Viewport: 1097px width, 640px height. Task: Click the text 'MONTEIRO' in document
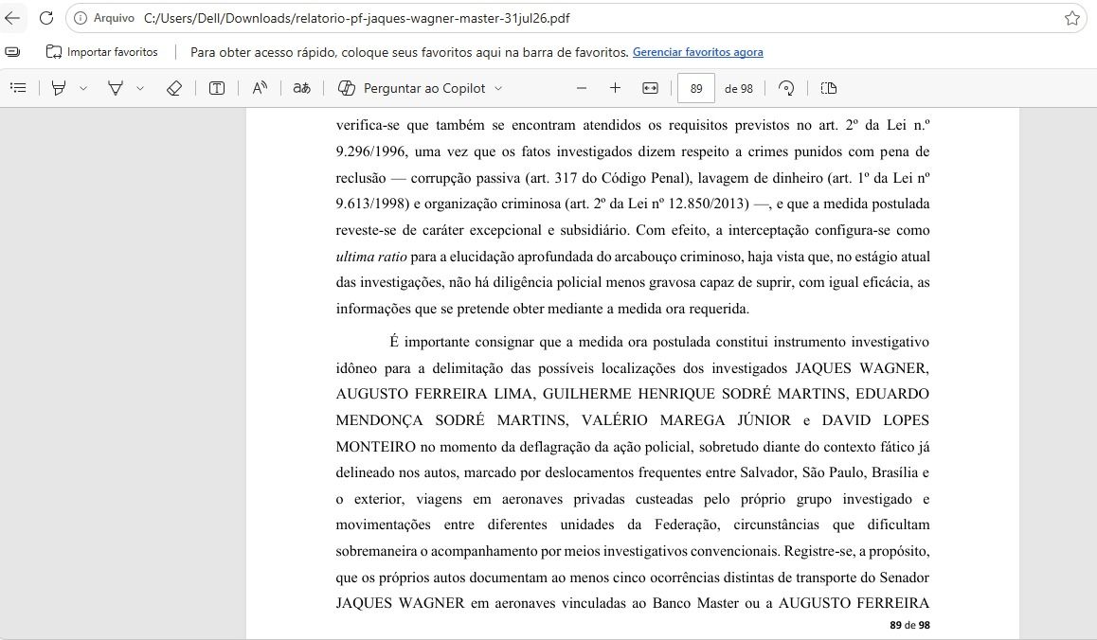[376, 446]
